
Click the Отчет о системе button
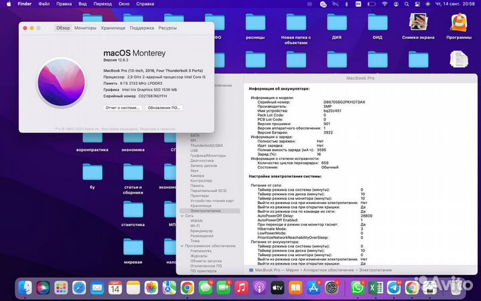pos(122,108)
